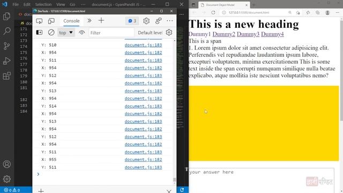Create a live expression with eye icon
The height and width of the screenshot is (193, 343).
point(82,33)
